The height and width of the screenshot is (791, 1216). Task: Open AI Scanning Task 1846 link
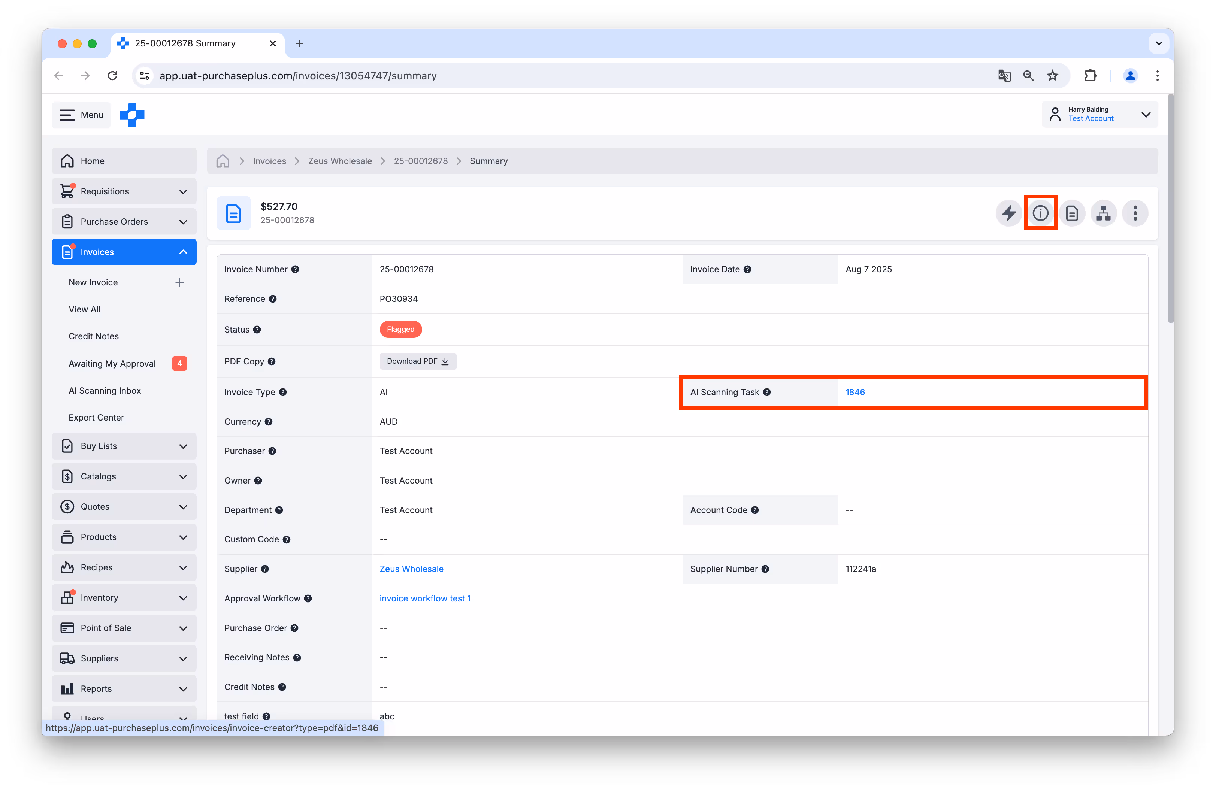tap(855, 392)
